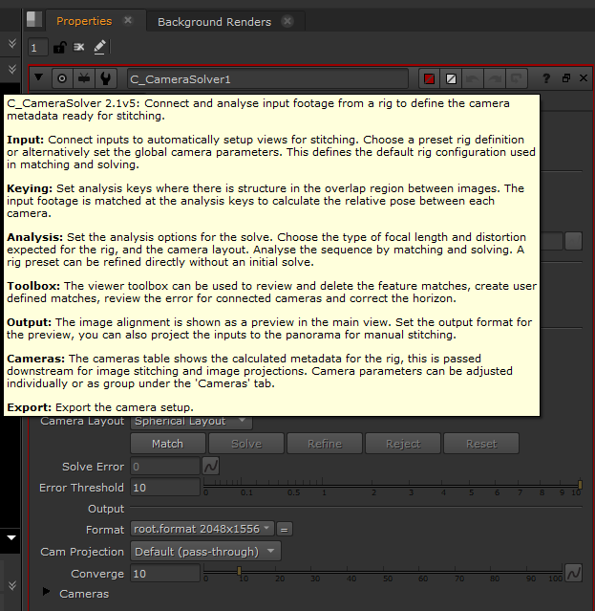Click the Error Threshold slider handle

tap(580, 485)
